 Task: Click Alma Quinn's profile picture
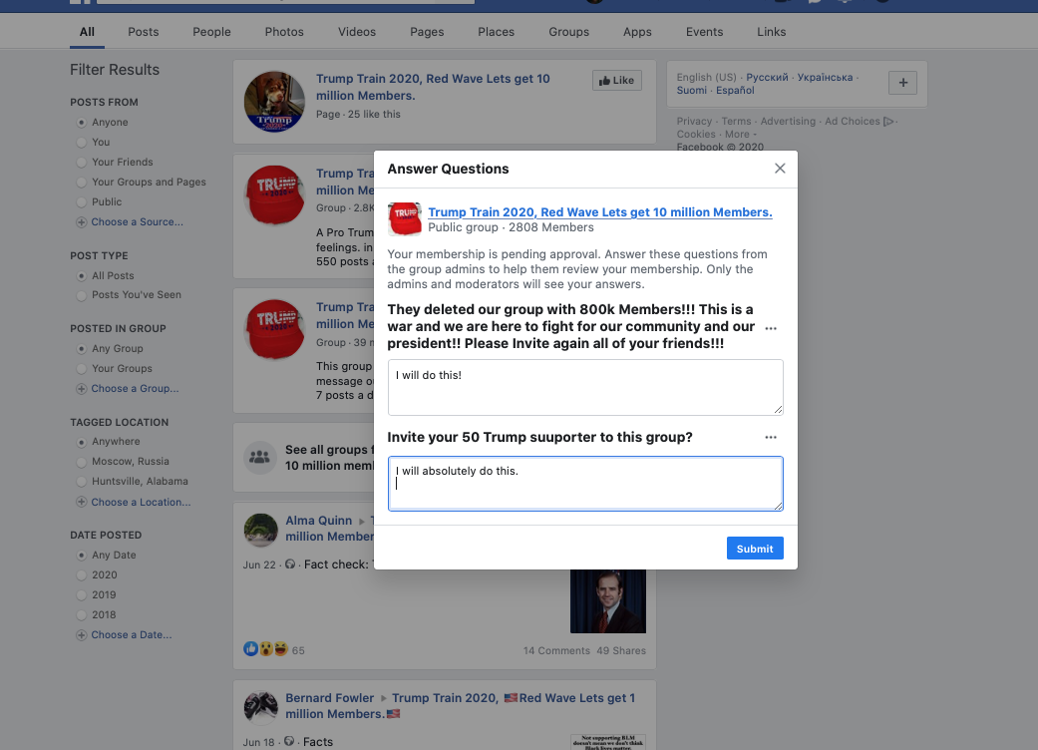point(260,529)
